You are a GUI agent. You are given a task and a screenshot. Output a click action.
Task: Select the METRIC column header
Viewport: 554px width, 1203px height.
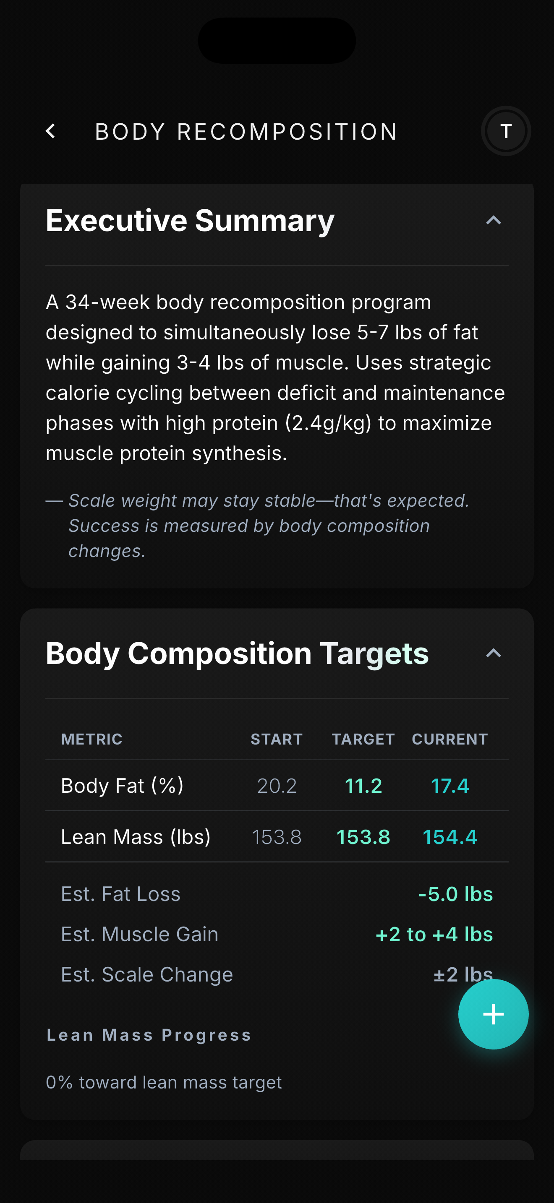(x=92, y=739)
